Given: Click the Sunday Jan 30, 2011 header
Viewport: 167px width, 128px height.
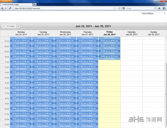Looking at the screenshot, I should (154, 33).
